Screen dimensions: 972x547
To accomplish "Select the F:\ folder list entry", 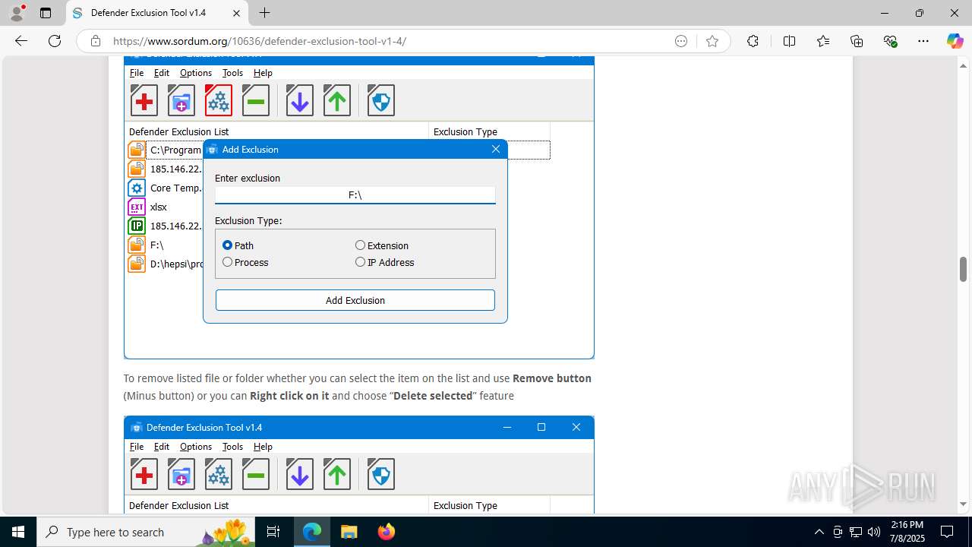I will [x=157, y=245].
